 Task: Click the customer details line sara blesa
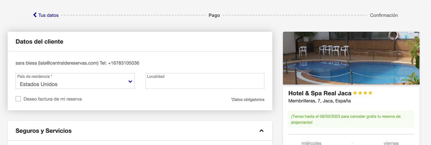click(x=77, y=63)
